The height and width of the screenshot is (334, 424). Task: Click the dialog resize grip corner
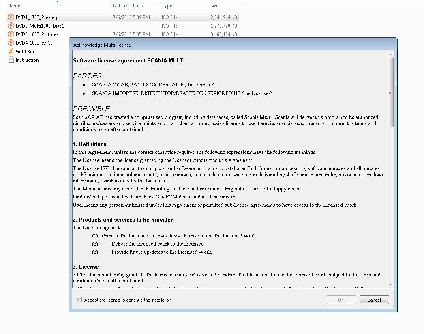(392, 307)
